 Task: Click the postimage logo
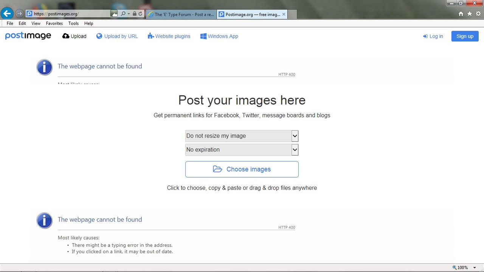(28, 36)
